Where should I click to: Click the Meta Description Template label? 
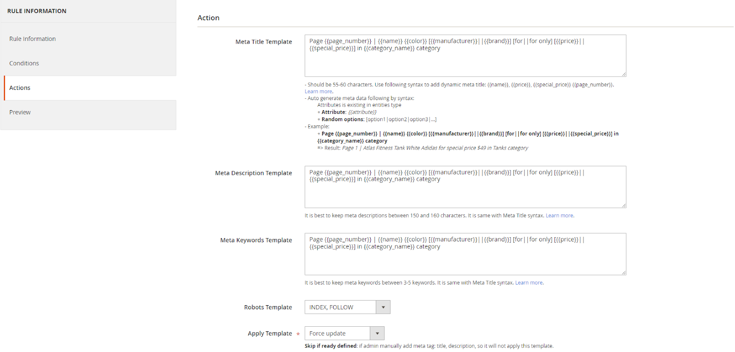(254, 173)
